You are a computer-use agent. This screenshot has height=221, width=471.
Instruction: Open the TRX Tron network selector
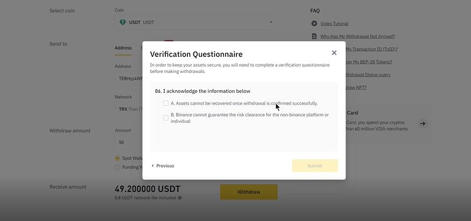[128, 109]
